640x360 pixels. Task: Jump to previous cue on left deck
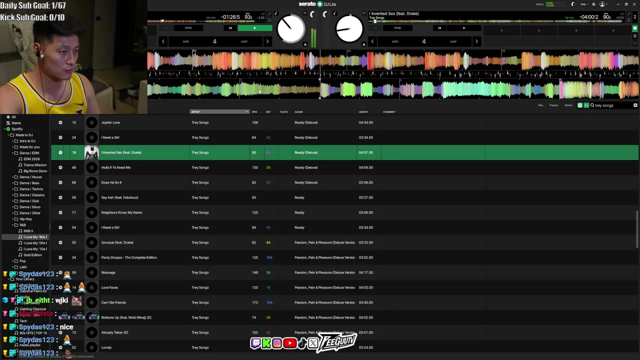coord(230,28)
